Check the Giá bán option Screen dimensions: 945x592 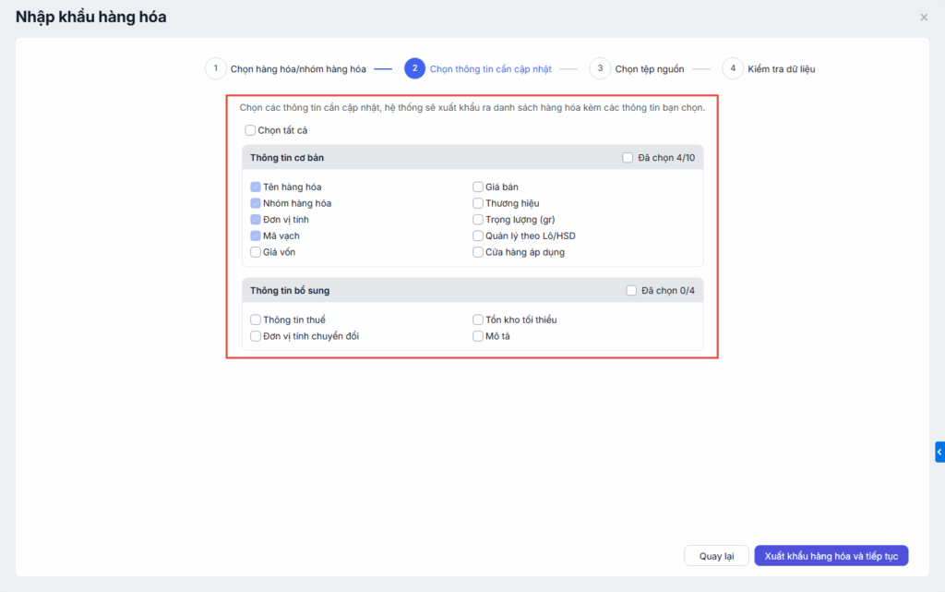(x=478, y=187)
